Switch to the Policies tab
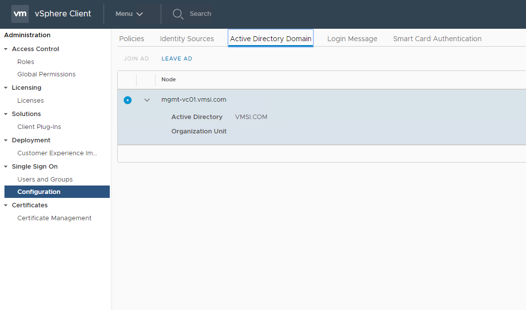 pyautogui.click(x=132, y=39)
